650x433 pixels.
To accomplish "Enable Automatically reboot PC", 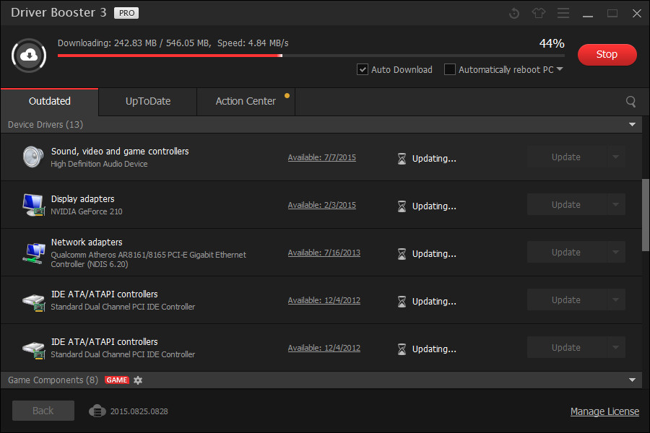I will click(450, 69).
